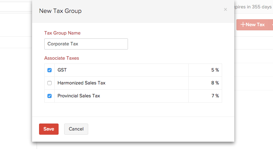
Task: Click the Cancel button
Action: [76, 129]
